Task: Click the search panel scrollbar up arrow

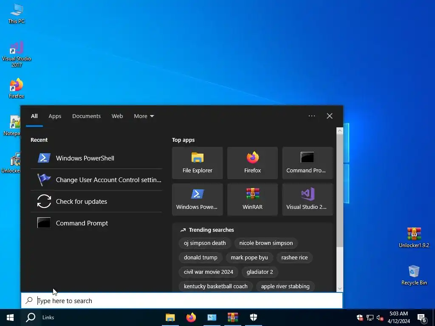Action: [x=339, y=131]
